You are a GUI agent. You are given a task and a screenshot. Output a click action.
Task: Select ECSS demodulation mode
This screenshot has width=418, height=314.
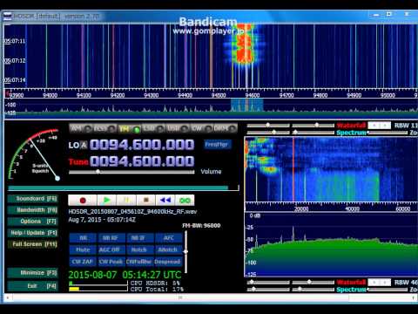click(x=104, y=128)
